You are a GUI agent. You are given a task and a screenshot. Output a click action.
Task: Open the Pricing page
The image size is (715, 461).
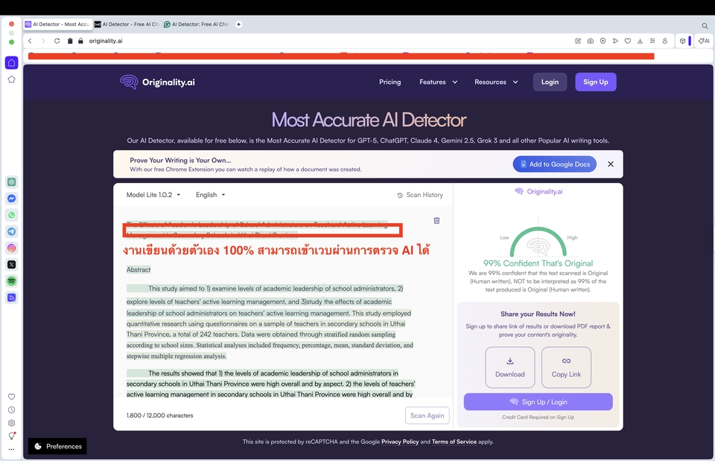click(x=390, y=82)
